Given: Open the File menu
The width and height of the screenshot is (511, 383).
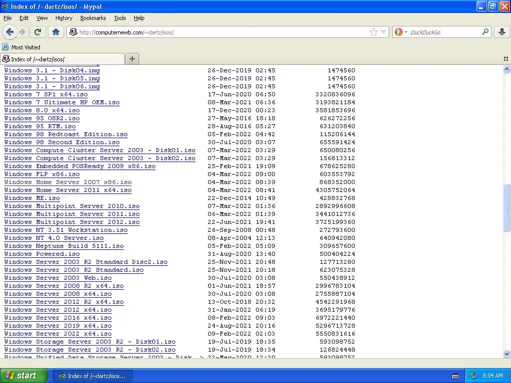Looking at the screenshot, I should tap(7, 18).
